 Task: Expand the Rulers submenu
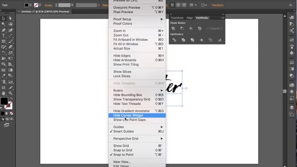click(137, 90)
